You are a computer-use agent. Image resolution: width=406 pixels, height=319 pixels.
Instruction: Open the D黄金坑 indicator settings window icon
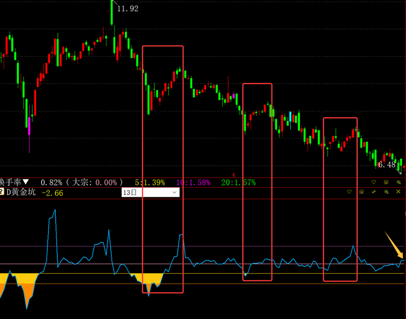tap(362, 192)
